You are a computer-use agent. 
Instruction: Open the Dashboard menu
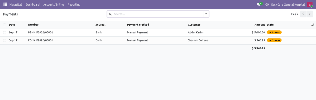(x=33, y=4)
